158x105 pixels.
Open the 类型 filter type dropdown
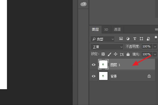point(102,39)
